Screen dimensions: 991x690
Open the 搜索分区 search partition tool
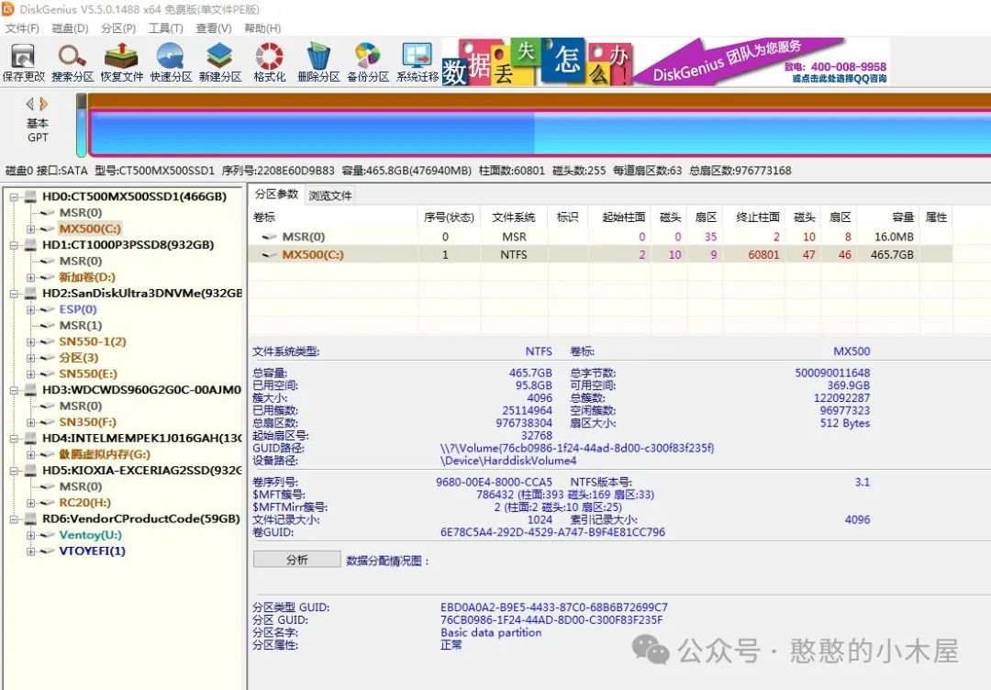pyautogui.click(x=72, y=61)
